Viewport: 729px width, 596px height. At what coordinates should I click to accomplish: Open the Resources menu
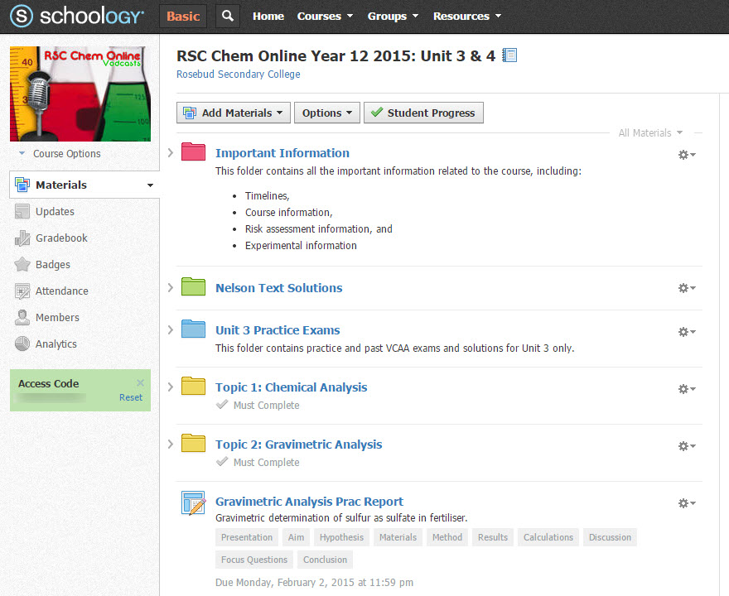467,17
